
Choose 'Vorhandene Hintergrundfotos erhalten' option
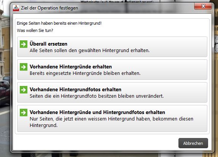(x=112, y=92)
